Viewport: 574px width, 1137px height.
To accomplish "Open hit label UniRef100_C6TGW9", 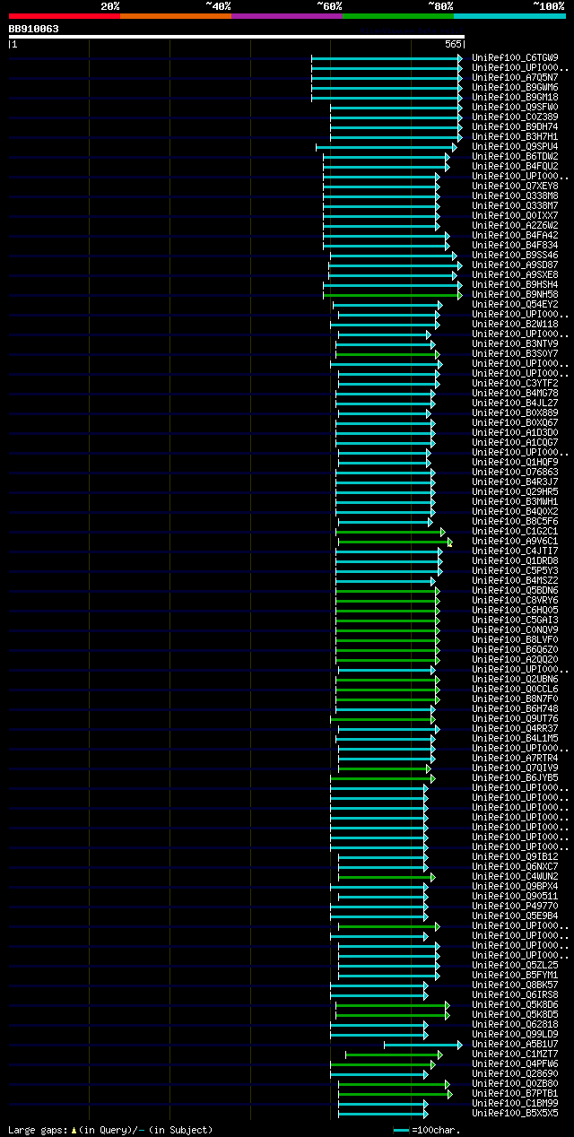I will 515,57.
